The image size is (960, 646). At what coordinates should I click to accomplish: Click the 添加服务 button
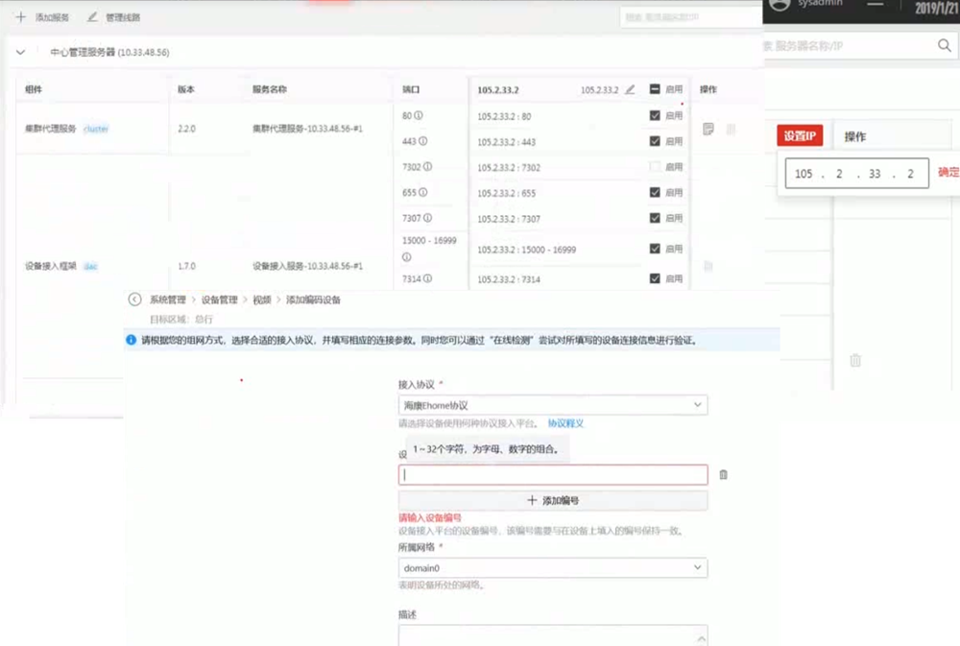click(x=43, y=17)
